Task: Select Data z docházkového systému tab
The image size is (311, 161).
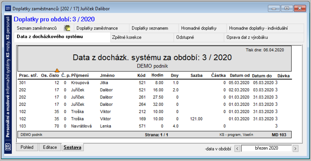Action: tap(62, 37)
